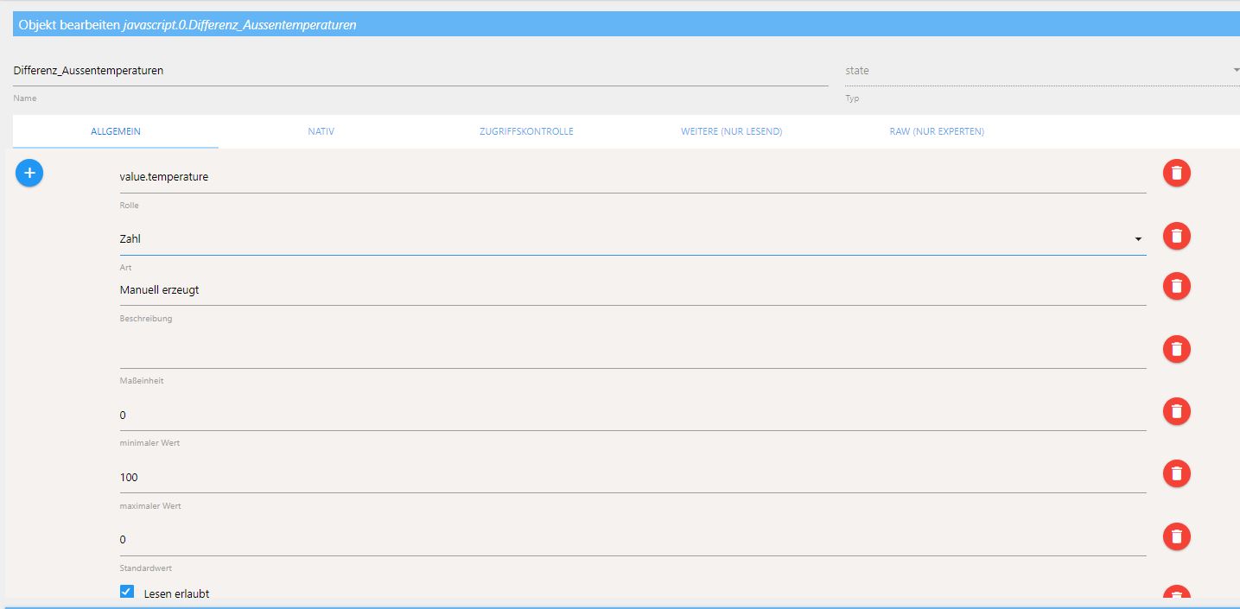This screenshot has height=609, width=1240.
Task: Edit the maximaler Wert field showing 100
Action: [633, 477]
